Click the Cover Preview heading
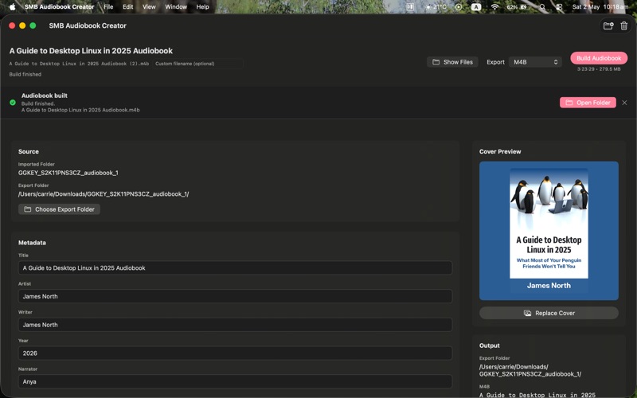The width and height of the screenshot is (637, 398). pyautogui.click(x=500, y=151)
